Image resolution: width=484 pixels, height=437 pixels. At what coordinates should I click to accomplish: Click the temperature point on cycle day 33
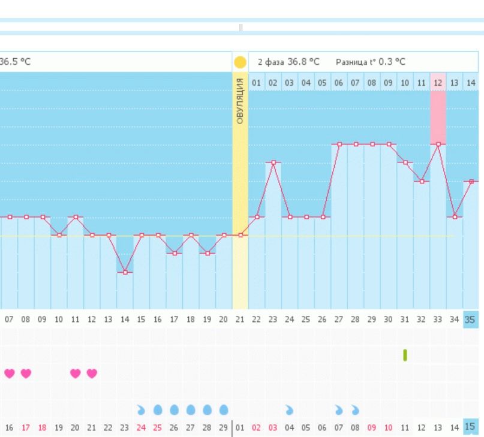[x=438, y=144]
